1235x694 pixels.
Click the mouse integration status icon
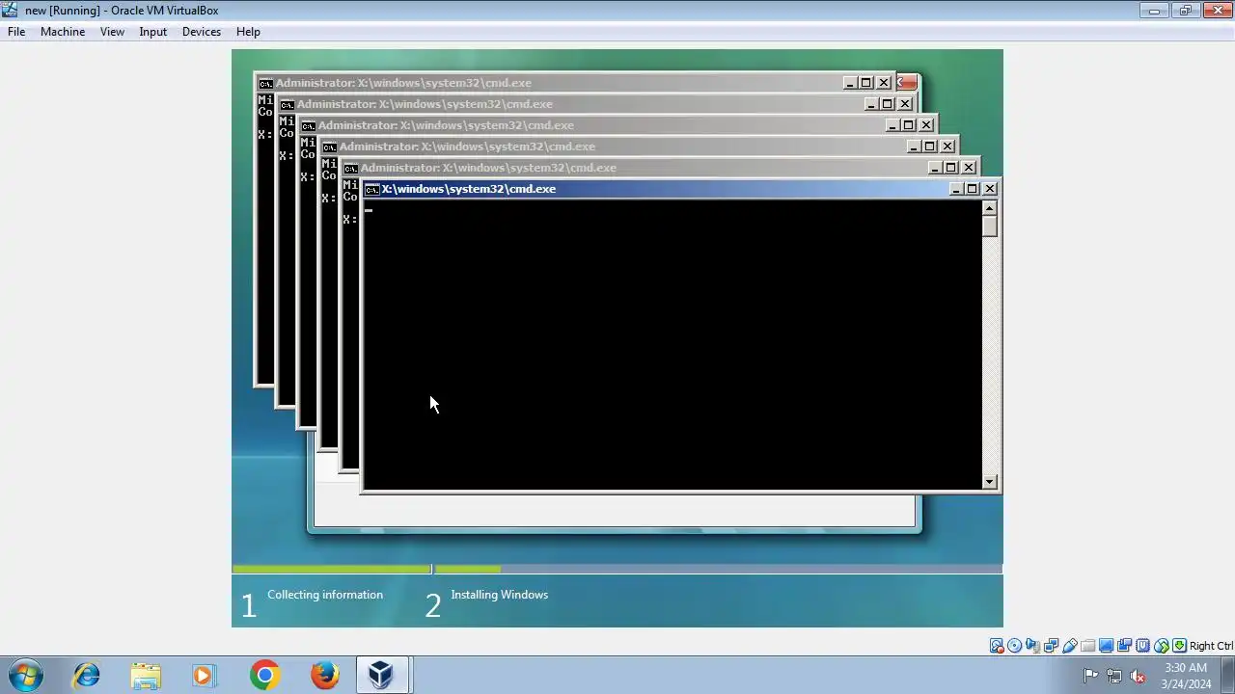tap(1162, 646)
